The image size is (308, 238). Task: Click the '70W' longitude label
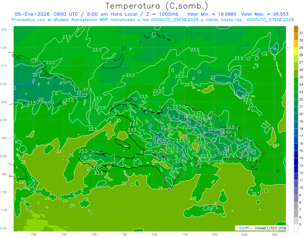pyautogui.click(x=214, y=234)
